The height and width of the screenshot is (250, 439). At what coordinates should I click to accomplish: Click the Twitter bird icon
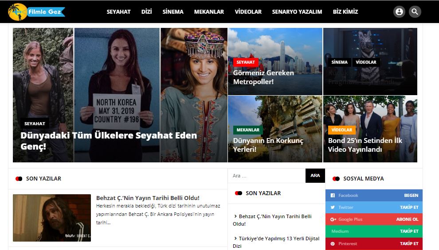pos(333,207)
